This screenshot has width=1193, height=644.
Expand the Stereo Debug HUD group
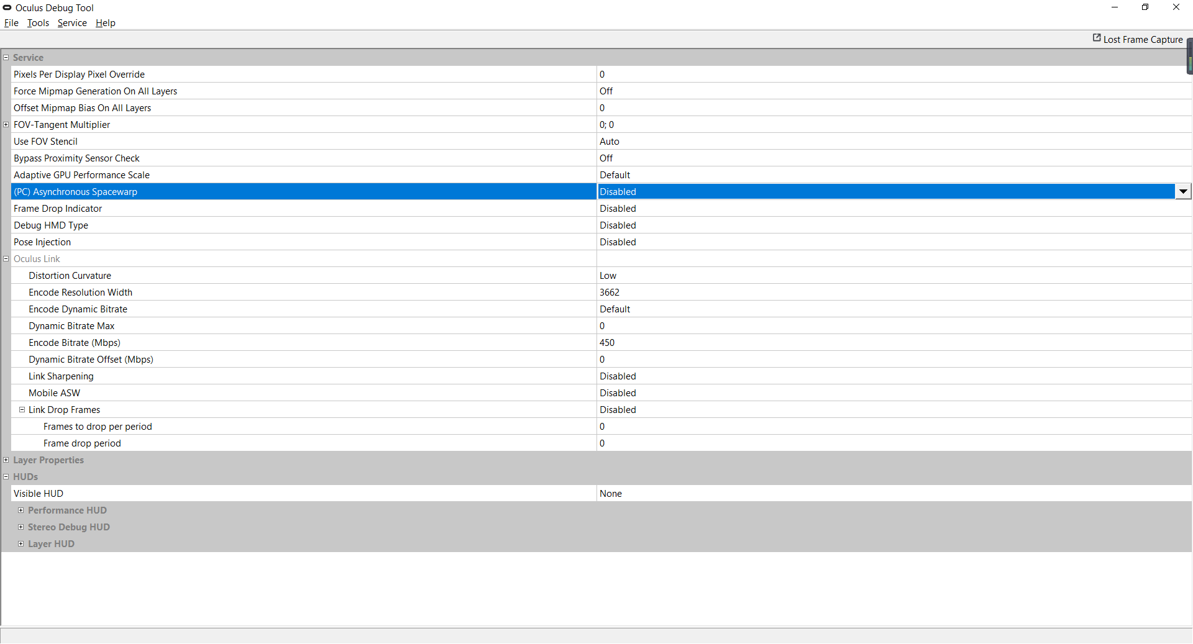pyautogui.click(x=21, y=527)
